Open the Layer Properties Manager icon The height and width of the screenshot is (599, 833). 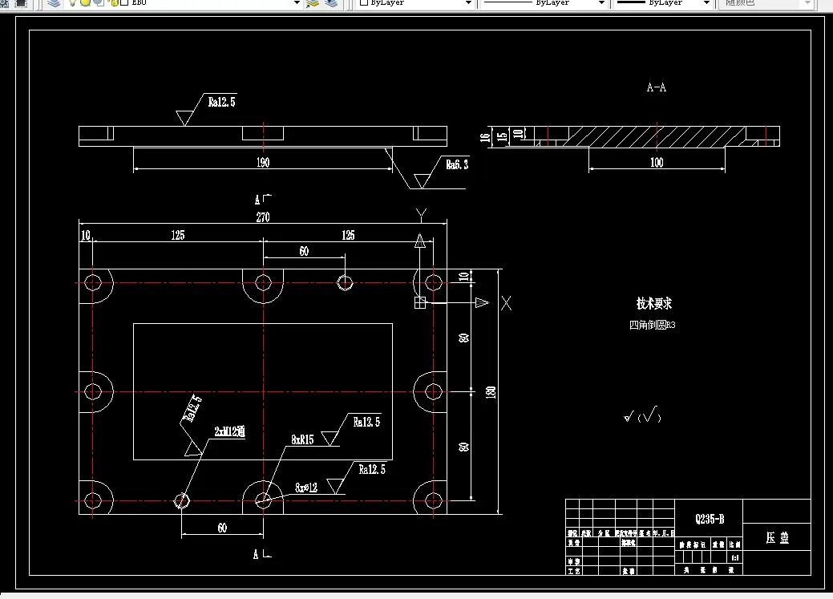click(x=53, y=2)
